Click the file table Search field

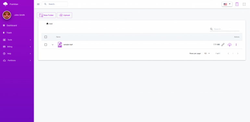click(225, 29)
